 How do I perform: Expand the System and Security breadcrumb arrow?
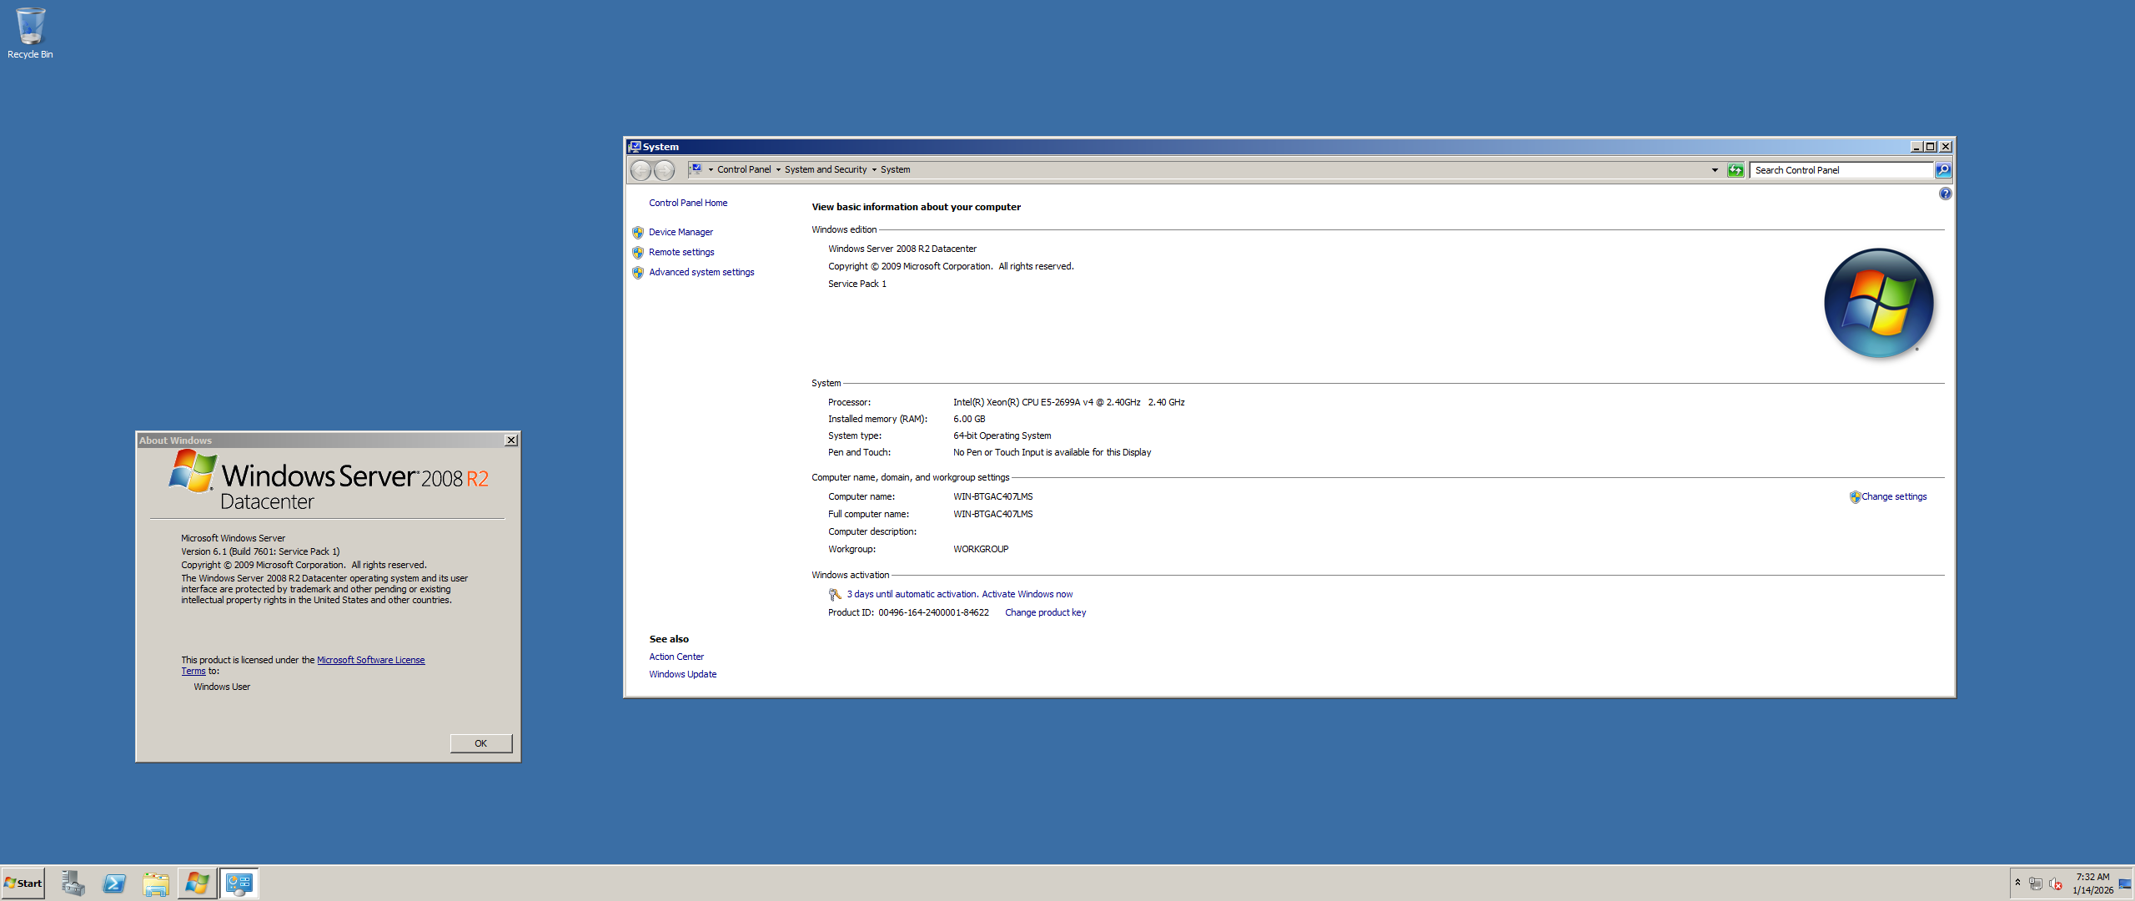[x=874, y=170]
